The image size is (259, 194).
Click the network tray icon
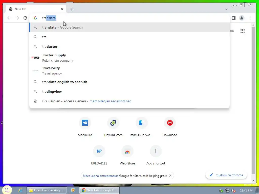(227, 190)
